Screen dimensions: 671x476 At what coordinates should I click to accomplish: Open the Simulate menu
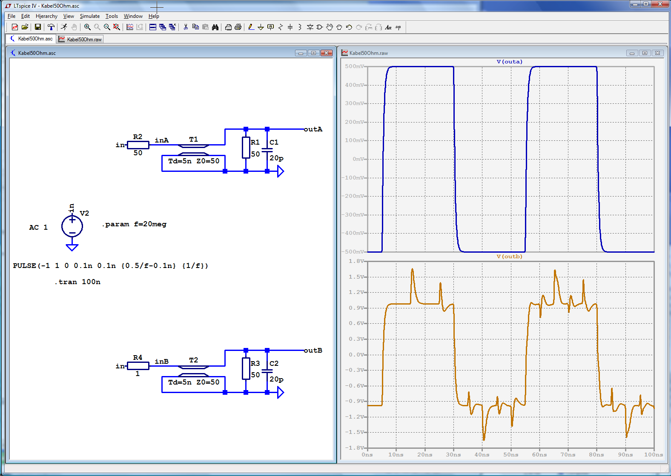pos(90,16)
